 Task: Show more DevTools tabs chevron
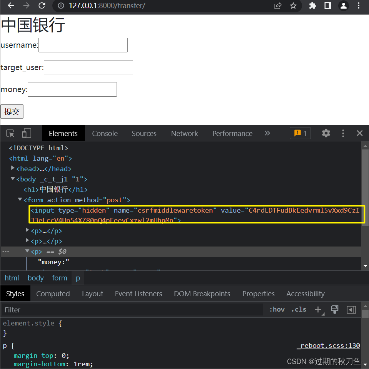coord(267,133)
